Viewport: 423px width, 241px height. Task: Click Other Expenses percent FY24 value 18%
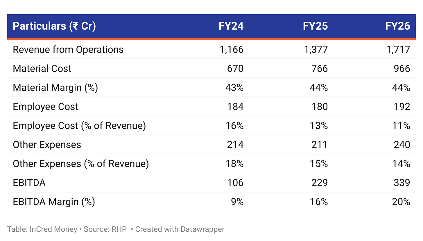(x=234, y=164)
